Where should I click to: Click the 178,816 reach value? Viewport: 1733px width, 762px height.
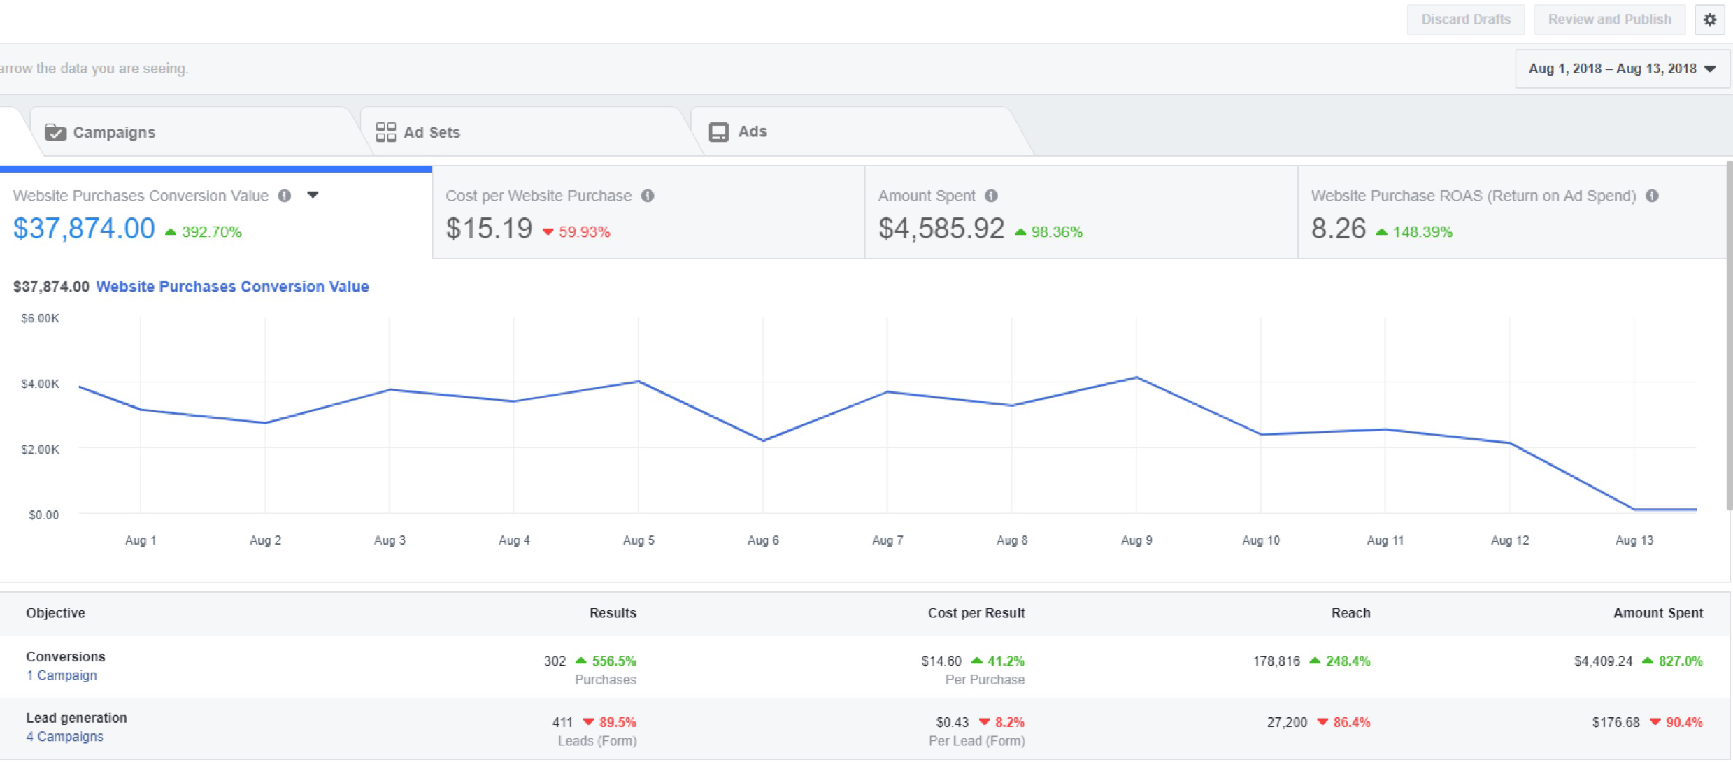click(1276, 661)
